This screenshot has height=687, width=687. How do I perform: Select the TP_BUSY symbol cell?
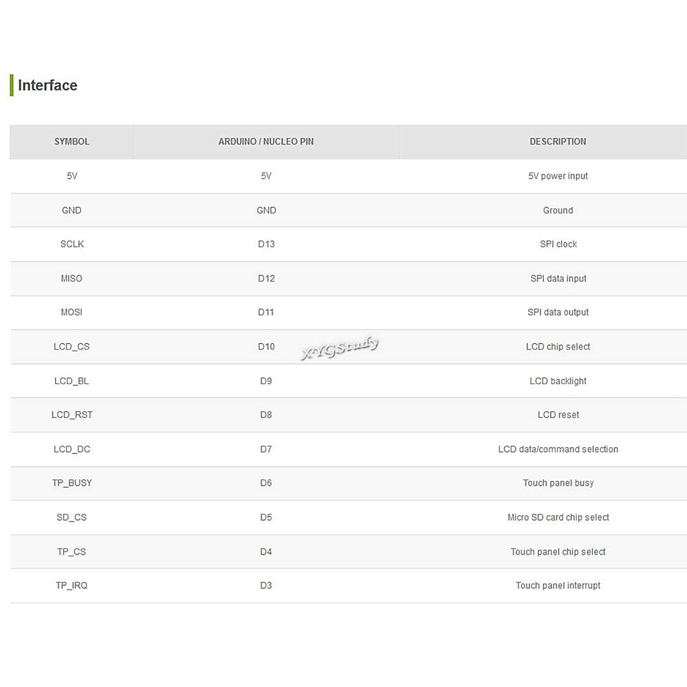click(72, 483)
